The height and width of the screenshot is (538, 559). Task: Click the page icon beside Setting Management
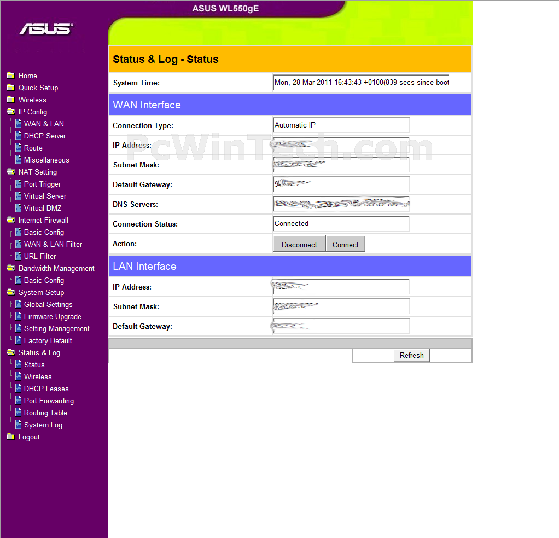pos(18,328)
